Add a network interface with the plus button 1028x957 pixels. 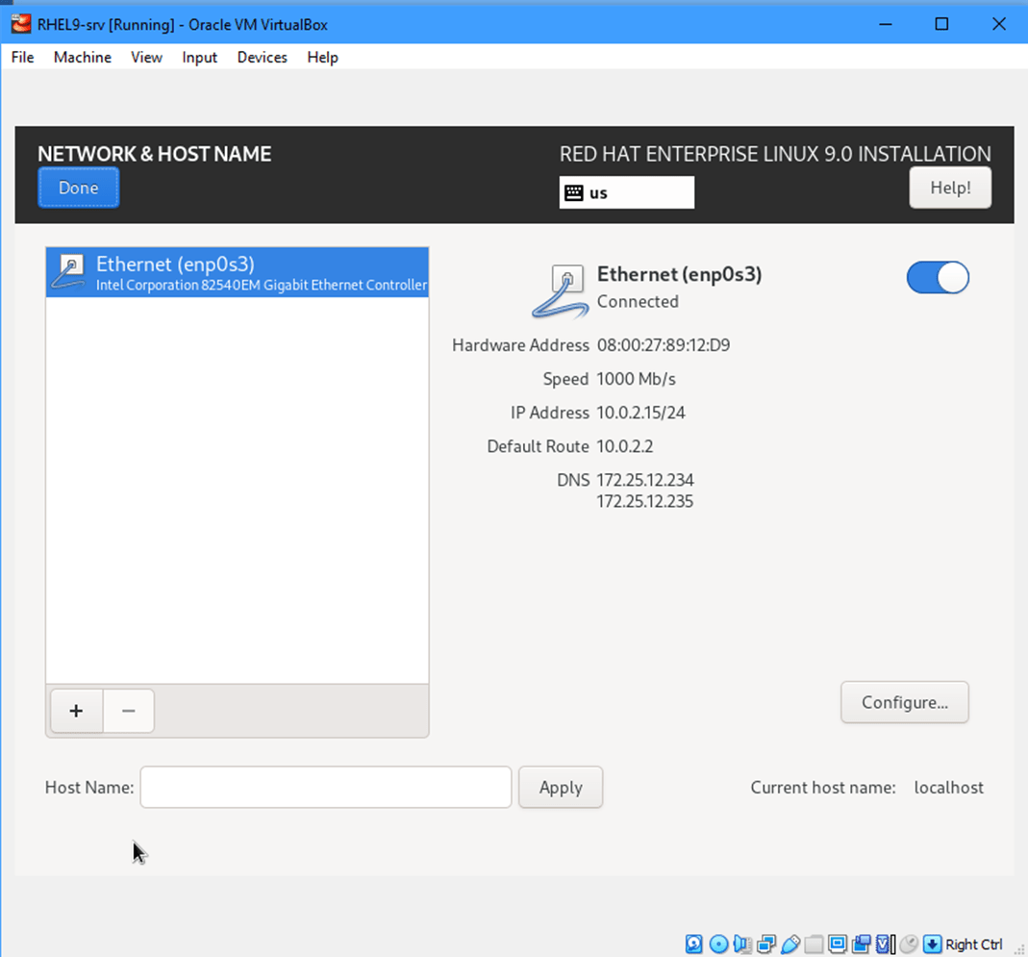(76, 711)
